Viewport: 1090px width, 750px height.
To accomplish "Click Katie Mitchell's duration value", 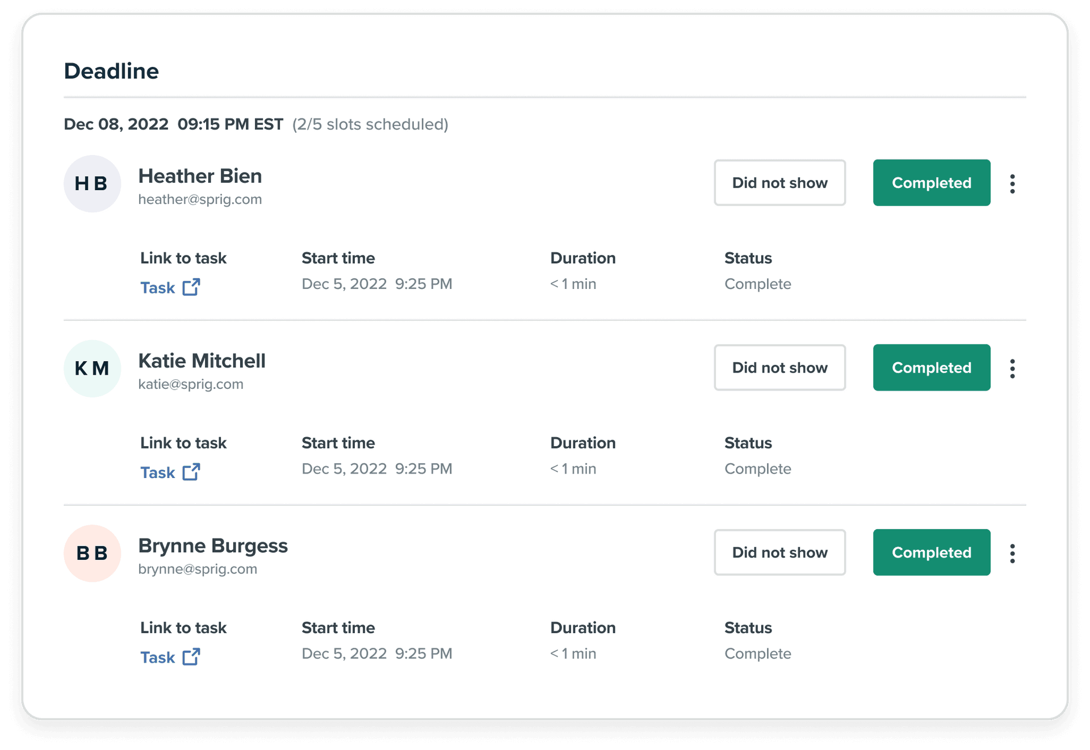I will click(x=573, y=469).
